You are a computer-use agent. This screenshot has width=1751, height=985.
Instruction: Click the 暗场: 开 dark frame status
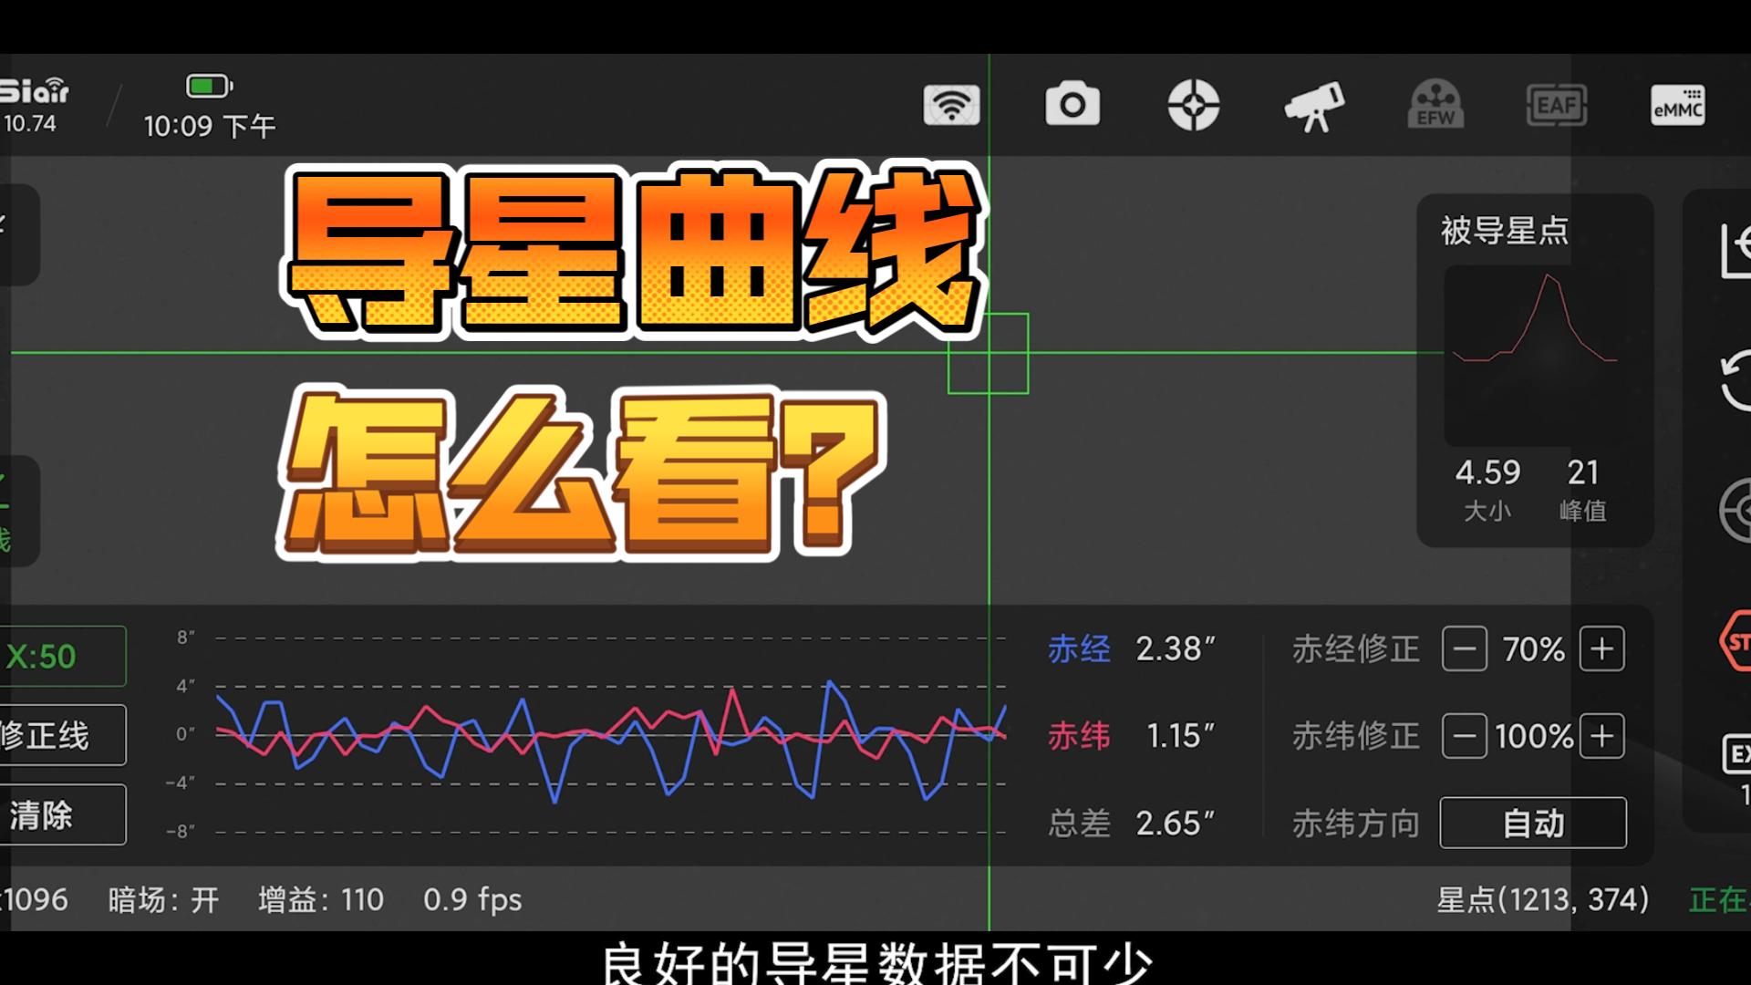[163, 900]
